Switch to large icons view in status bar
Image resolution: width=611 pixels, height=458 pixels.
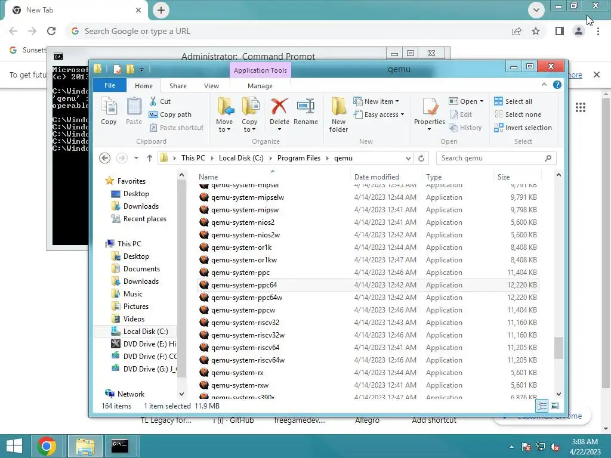point(555,406)
